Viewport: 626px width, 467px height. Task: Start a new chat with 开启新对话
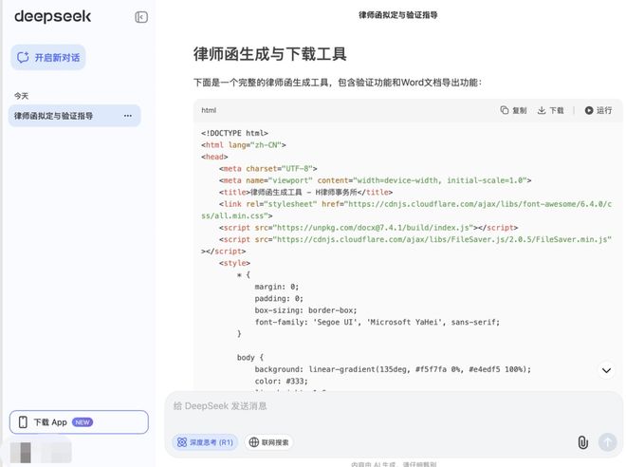[48, 58]
